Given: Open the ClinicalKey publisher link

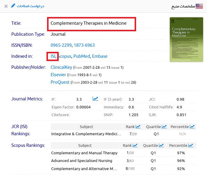Looking at the screenshot, I should [61, 67].
